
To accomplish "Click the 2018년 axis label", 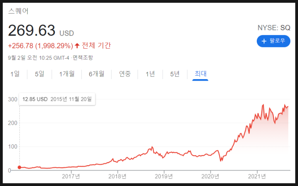I will pos(118,176).
